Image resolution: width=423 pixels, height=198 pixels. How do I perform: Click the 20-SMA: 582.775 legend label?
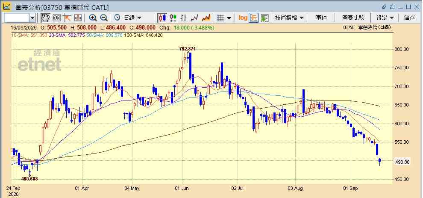[67, 35]
